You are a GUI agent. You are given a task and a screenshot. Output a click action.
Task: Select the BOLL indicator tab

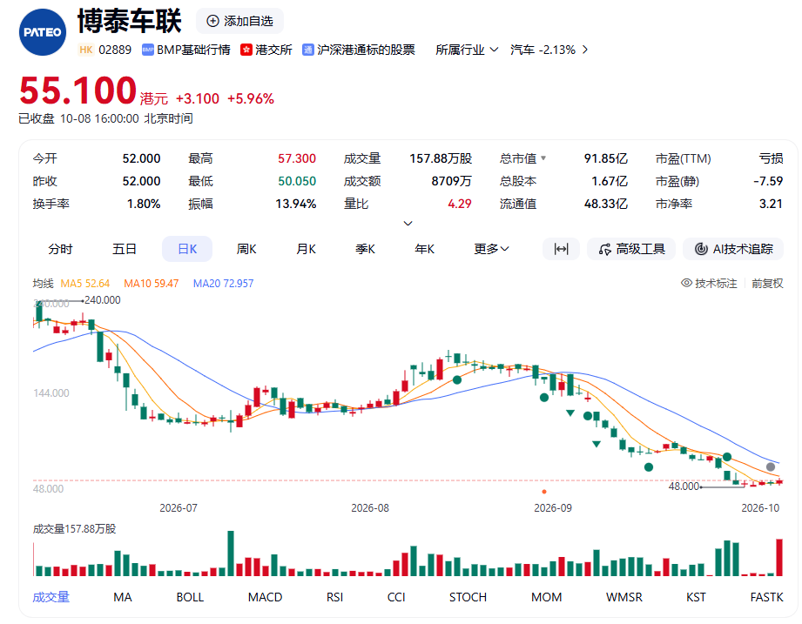click(x=190, y=597)
